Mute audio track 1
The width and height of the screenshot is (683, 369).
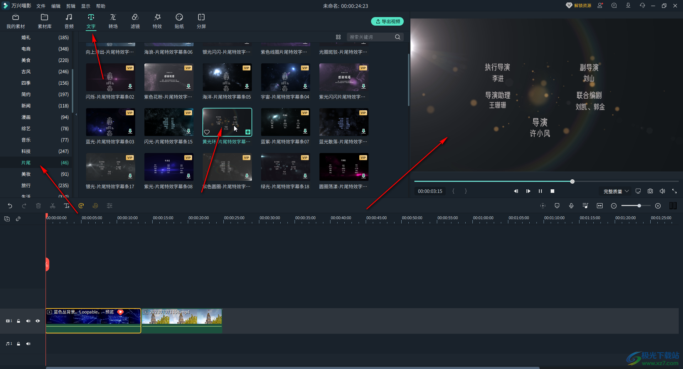click(28, 344)
